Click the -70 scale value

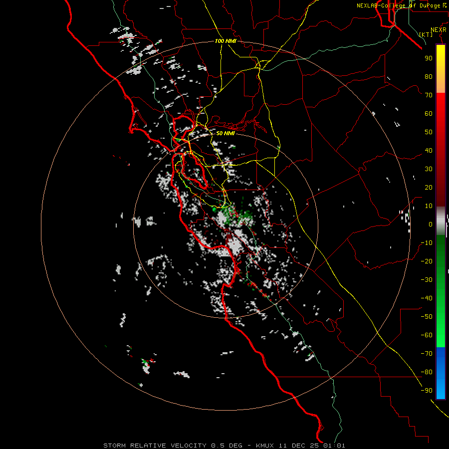[x=427, y=354]
